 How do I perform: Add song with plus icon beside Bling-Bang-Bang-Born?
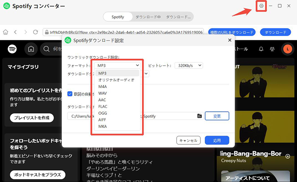[288, 156]
